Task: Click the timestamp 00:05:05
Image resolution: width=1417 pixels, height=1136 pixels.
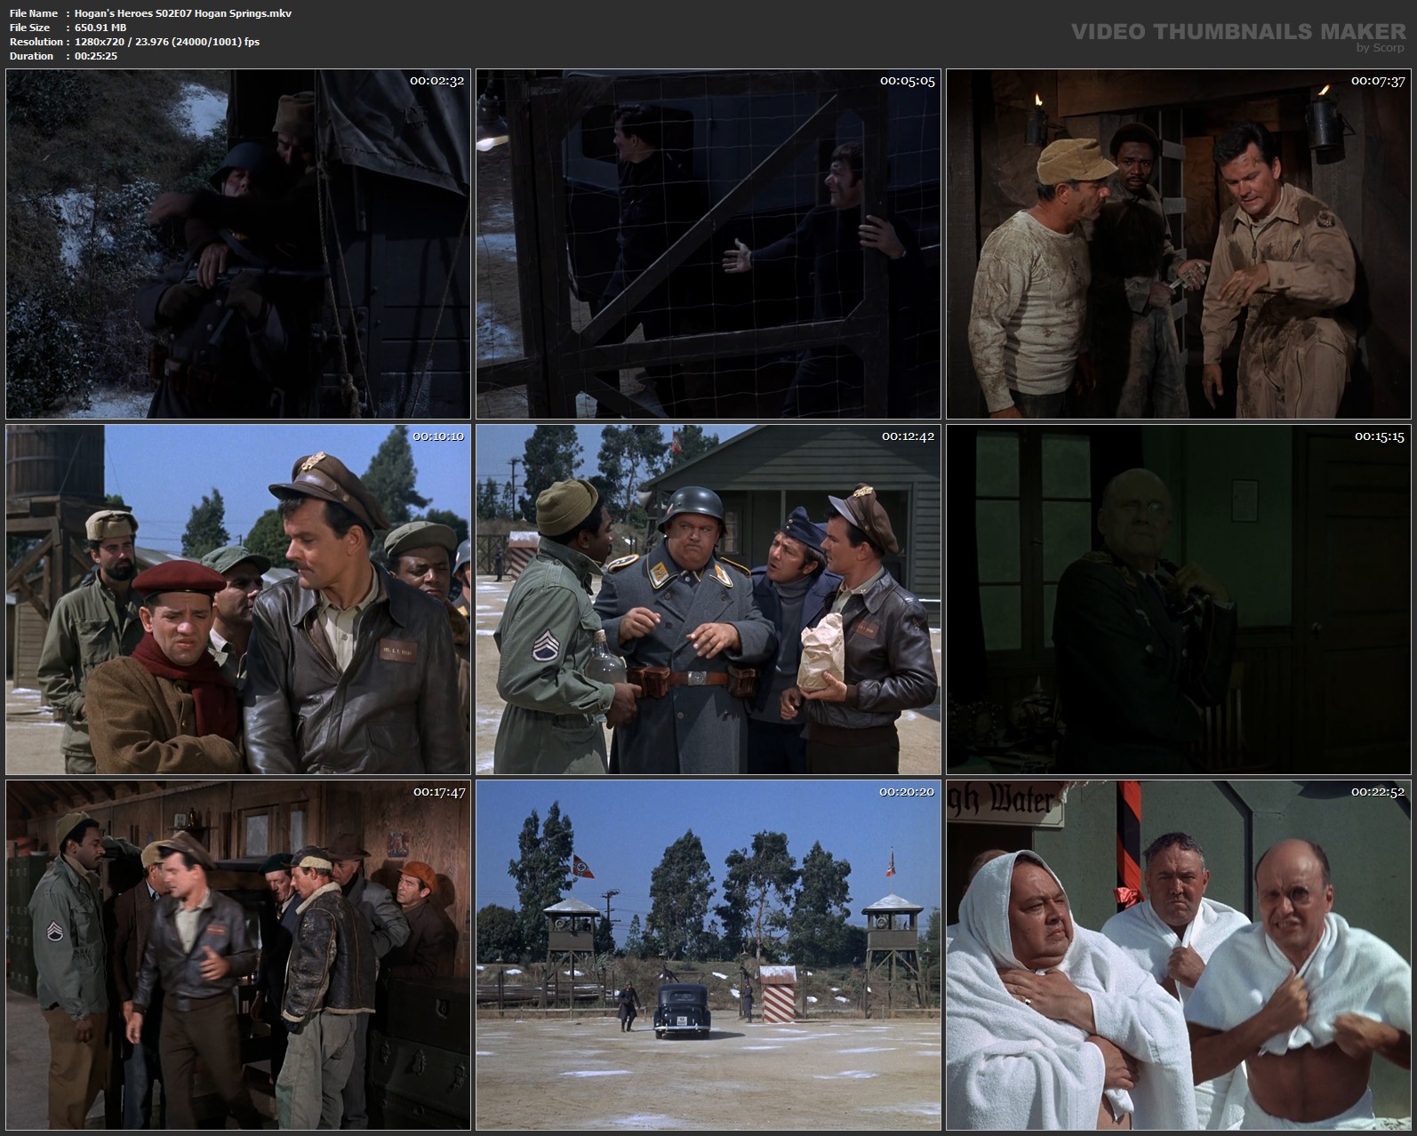Action: (908, 81)
